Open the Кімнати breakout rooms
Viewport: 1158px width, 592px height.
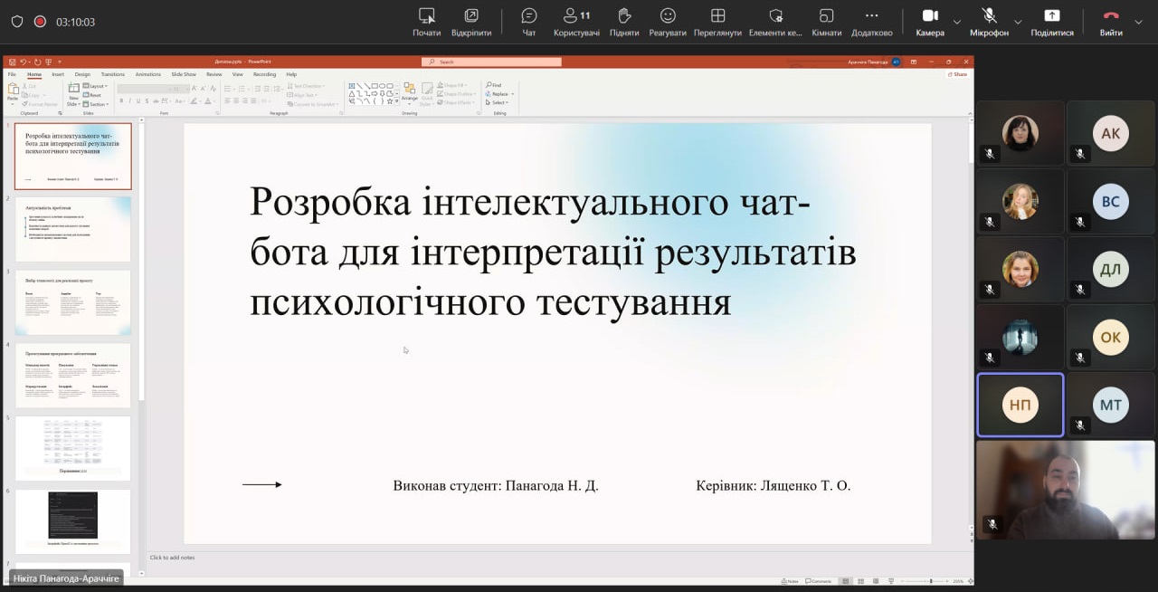[826, 22]
